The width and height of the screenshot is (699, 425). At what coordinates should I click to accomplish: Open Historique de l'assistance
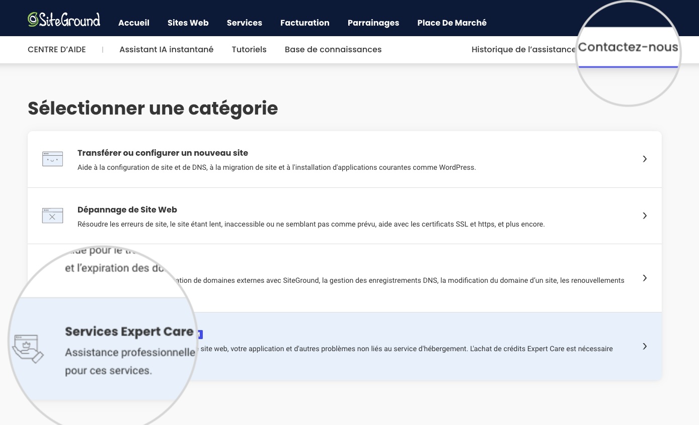523,49
